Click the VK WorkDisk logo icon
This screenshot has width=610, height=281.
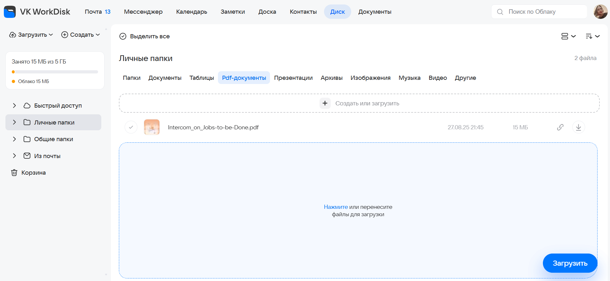click(10, 12)
